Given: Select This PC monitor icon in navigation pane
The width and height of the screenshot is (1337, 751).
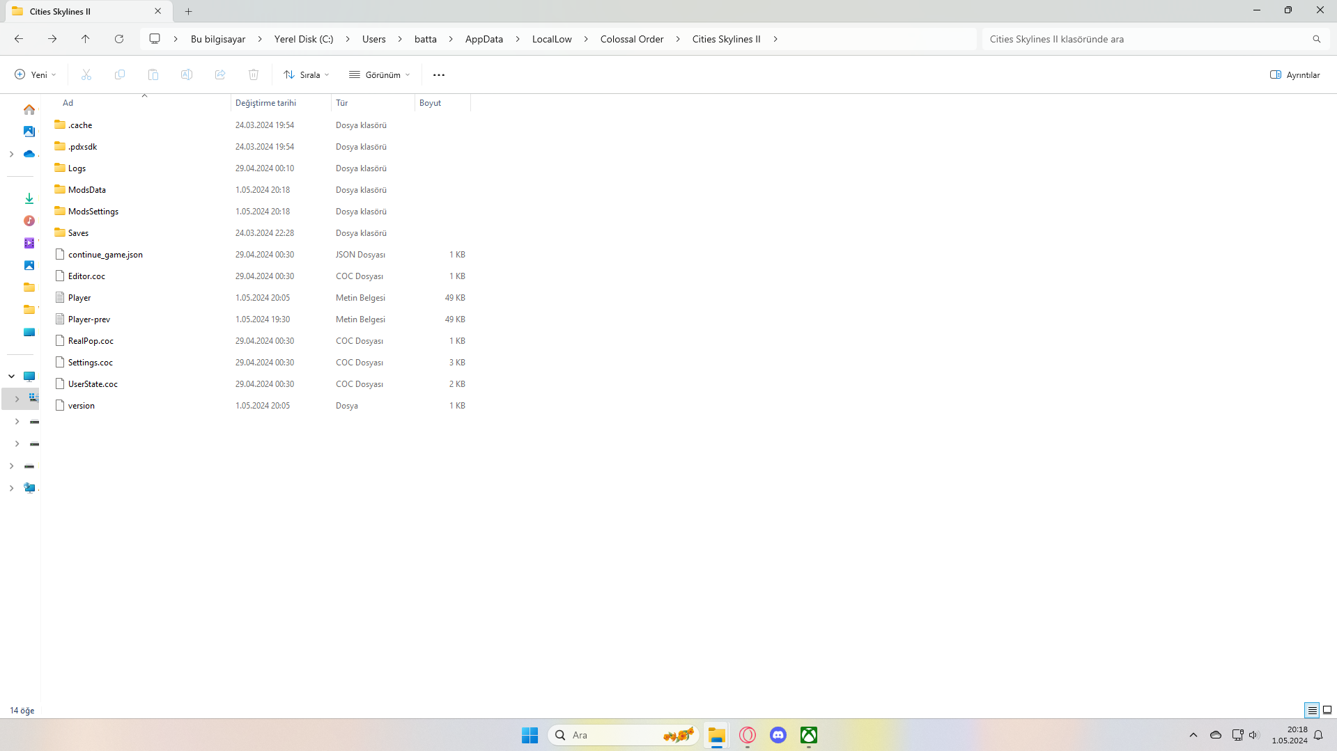Looking at the screenshot, I should (29, 377).
